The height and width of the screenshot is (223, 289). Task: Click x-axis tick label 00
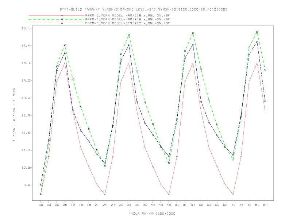click(41, 205)
